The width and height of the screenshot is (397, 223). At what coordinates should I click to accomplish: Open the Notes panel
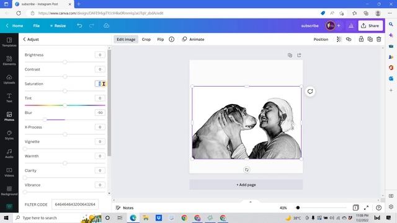point(125,208)
